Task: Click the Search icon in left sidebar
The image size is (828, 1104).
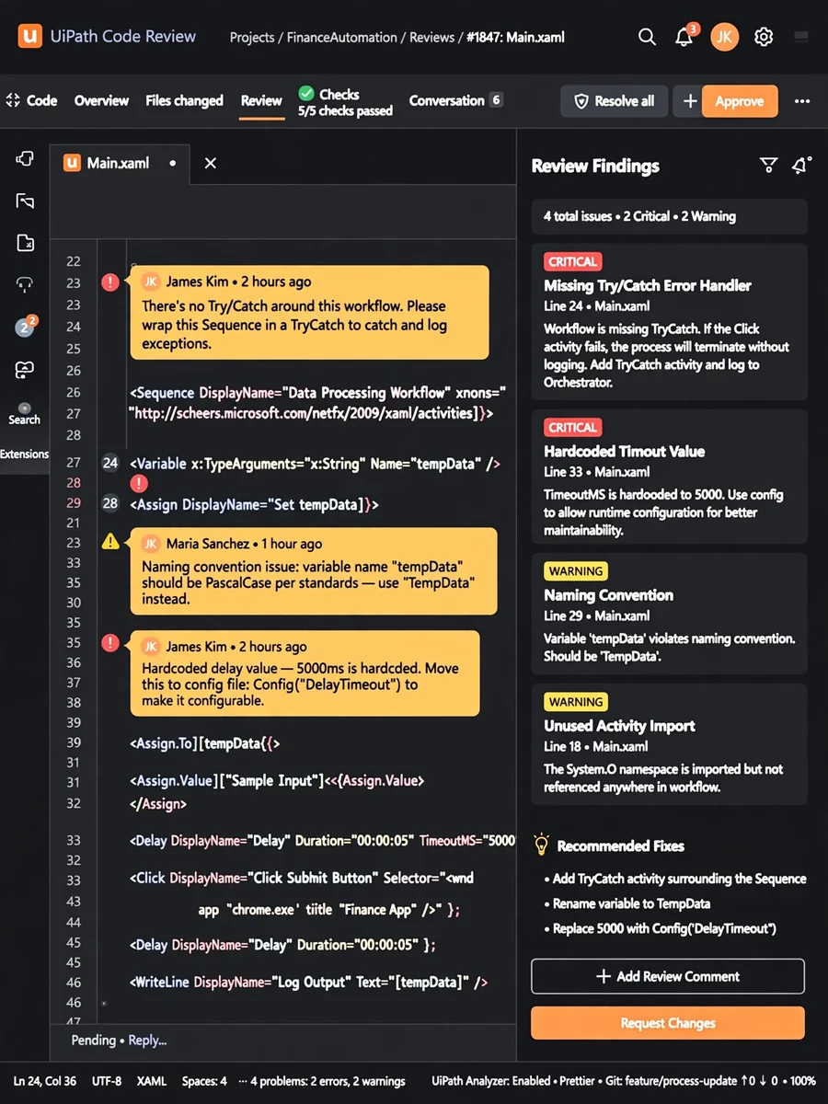Action: click(x=24, y=413)
